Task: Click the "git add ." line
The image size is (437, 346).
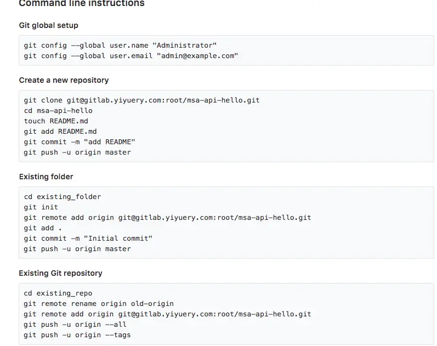Action: click(x=43, y=228)
